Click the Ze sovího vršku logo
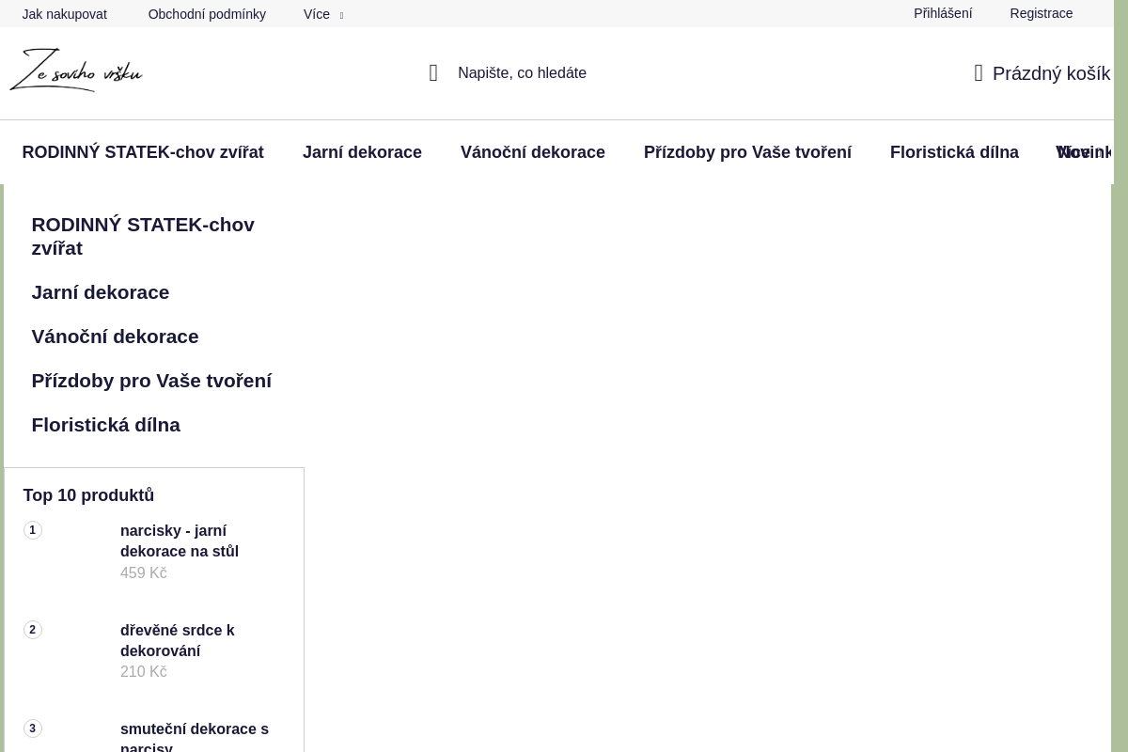Viewport: 1128px width, 752px height. tap(75, 70)
